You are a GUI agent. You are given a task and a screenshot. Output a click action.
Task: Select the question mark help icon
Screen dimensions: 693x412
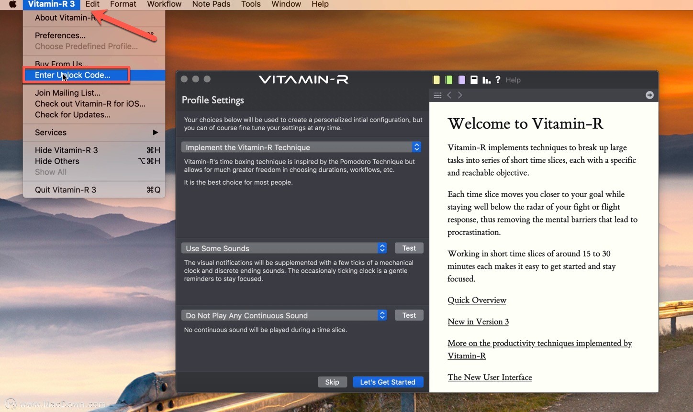click(498, 80)
